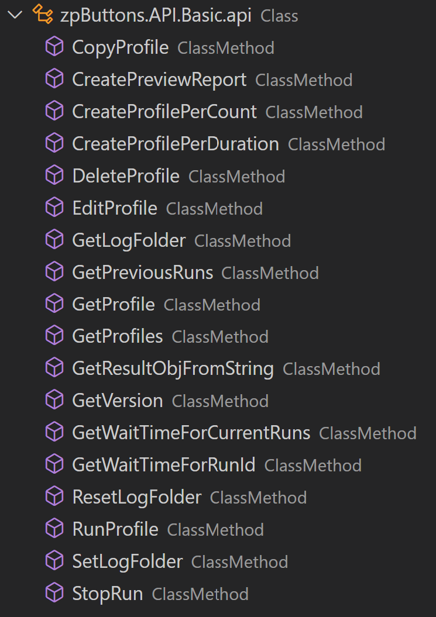The width and height of the screenshot is (436, 617).
Task: Click the cube icon next to CopyProfile
Action: click(x=54, y=48)
